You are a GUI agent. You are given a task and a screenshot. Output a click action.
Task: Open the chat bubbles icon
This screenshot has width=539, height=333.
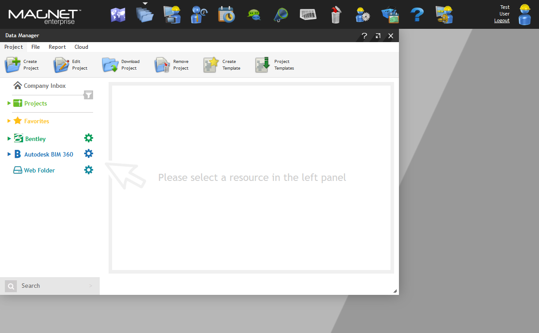point(254,15)
